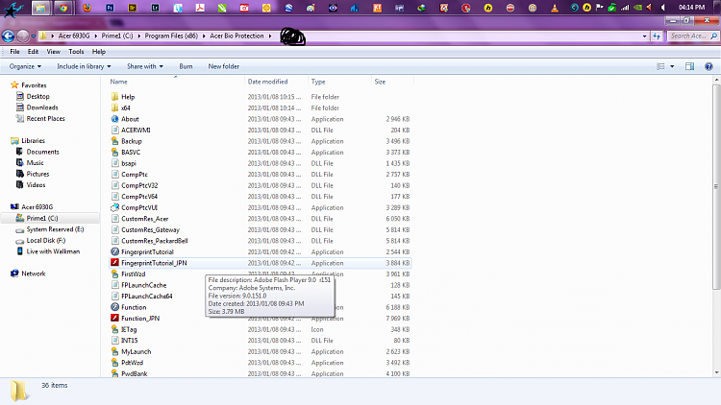Expand path arrow after Prime1 (C:)
This screenshot has height=405, width=721.
(x=138, y=36)
